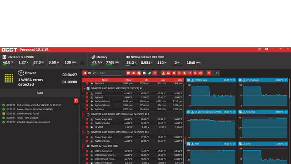Uncheck the VR VOUT sensor checkbox
The width and height of the screenshot is (291, 164).
87,127
